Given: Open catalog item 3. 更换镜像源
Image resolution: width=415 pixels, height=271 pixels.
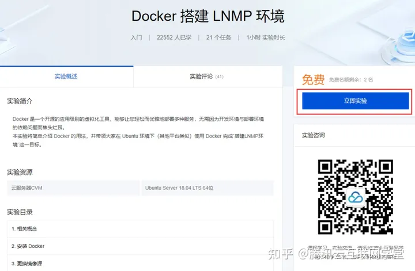Looking at the screenshot, I should [140, 264].
